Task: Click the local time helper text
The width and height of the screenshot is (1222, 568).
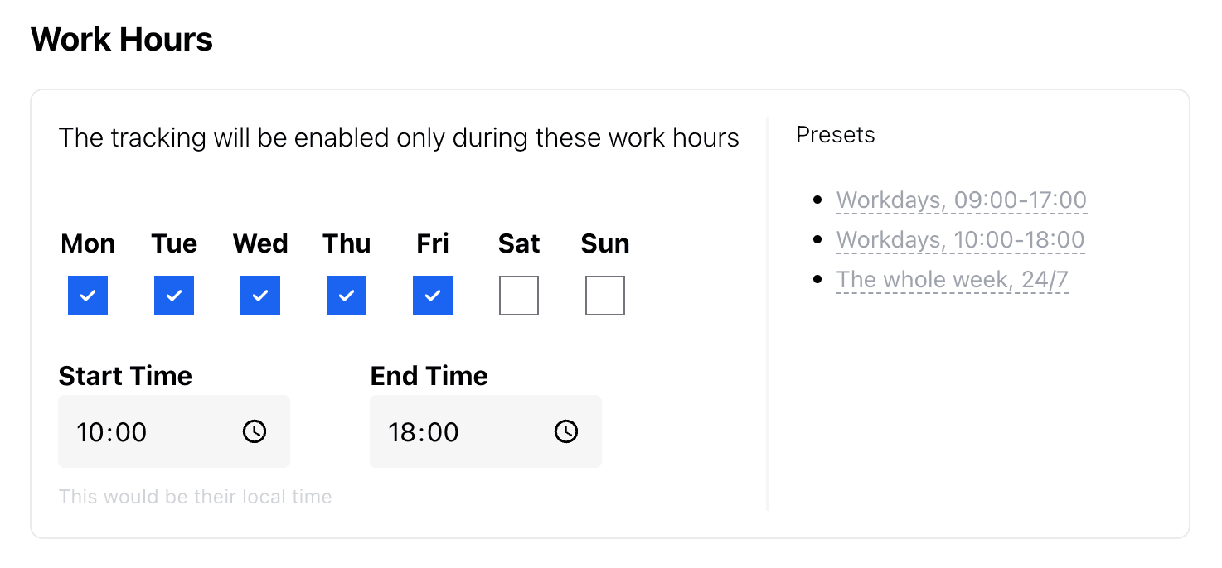Action: tap(195, 496)
